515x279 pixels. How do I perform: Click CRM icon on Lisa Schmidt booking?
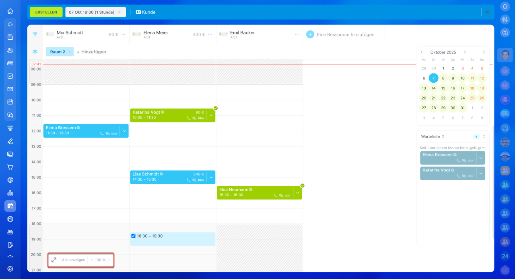coord(201,180)
